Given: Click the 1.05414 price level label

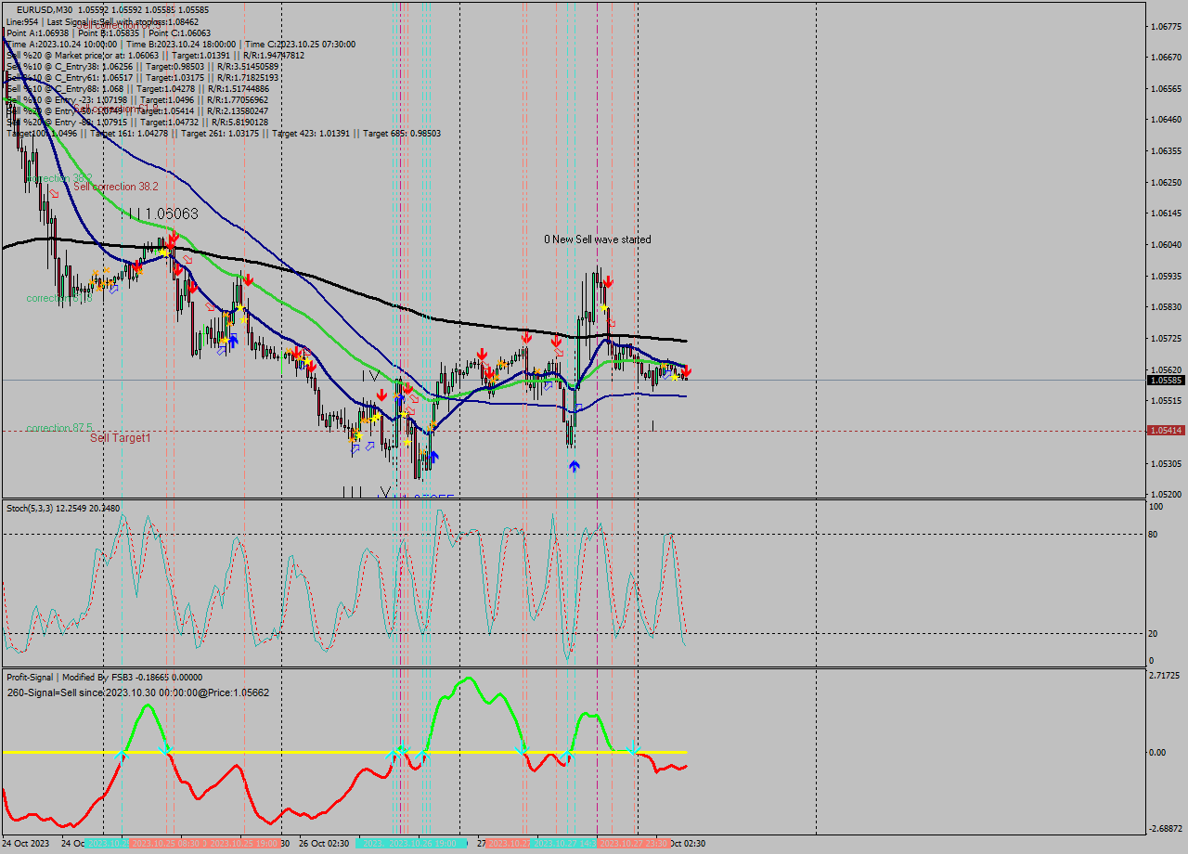Looking at the screenshot, I should click(x=1164, y=430).
